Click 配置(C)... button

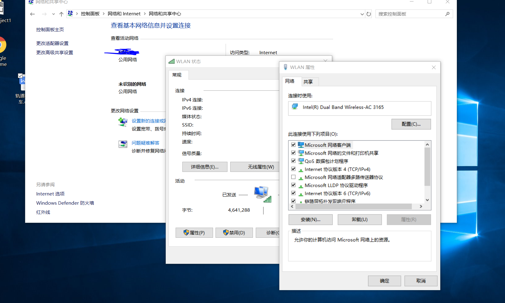411,124
